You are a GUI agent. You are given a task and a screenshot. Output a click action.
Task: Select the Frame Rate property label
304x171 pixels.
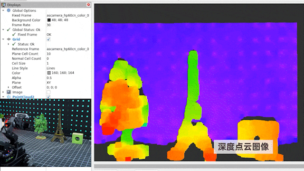pyautogui.click(x=21, y=25)
